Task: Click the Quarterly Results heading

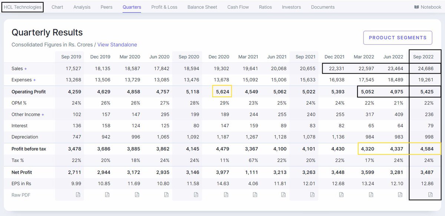Action: (x=47, y=32)
